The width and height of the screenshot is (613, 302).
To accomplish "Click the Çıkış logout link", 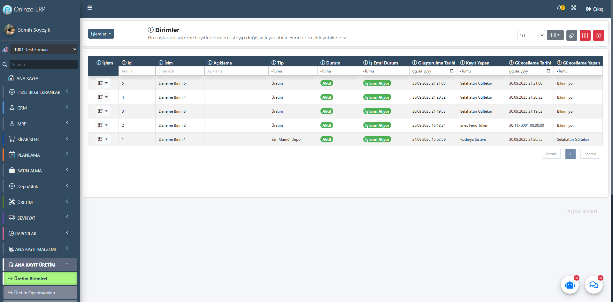I will coord(594,9).
